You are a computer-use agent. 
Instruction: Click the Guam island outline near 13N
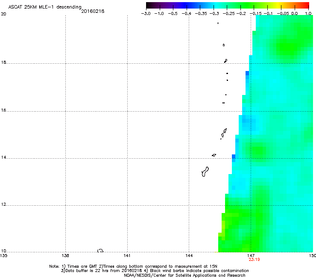(205, 172)
